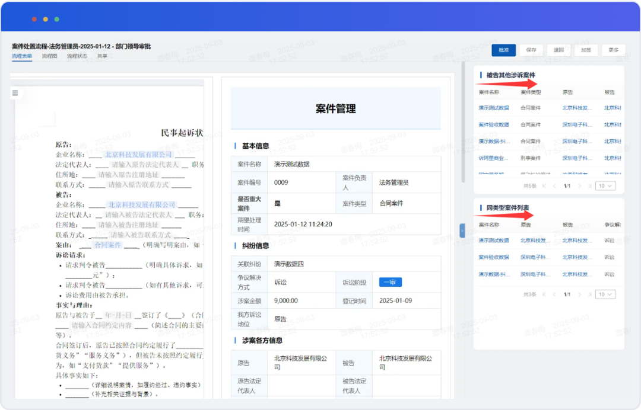This screenshot has width=641, height=410.
Task: Click the 法务管理员 case owner value
Action: [394, 182]
